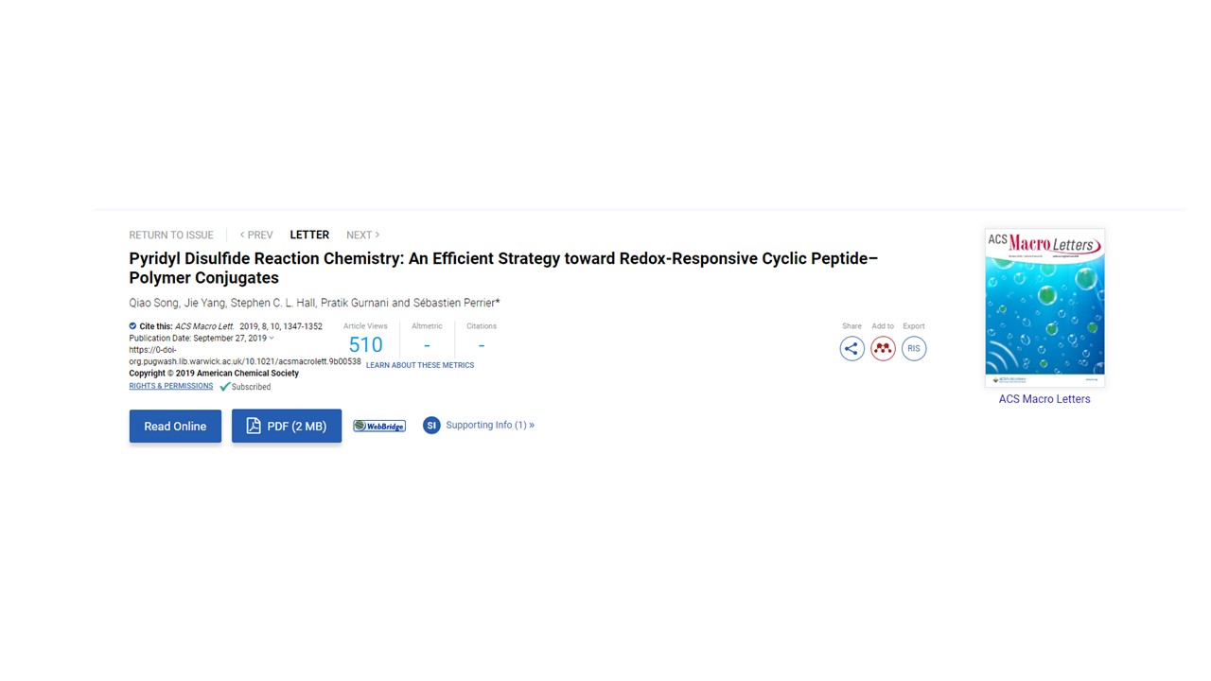Click the article views count 510
The height and width of the screenshot is (681, 1211).
coord(365,345)
